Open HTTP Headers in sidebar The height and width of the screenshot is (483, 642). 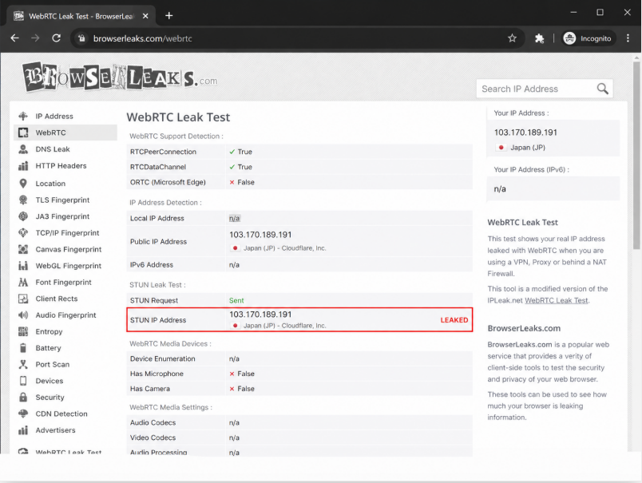(x=61, y=166)
